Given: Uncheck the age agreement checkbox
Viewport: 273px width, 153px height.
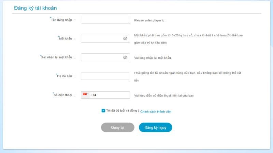Looking at the screenshot, I should pyautogui.click(x=103, y=111).
